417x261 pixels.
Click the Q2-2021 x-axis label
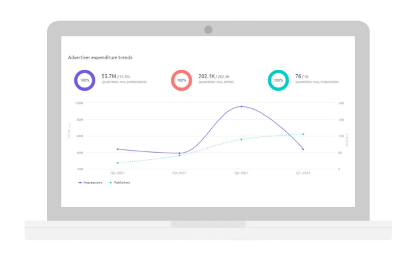coord(117,174)
